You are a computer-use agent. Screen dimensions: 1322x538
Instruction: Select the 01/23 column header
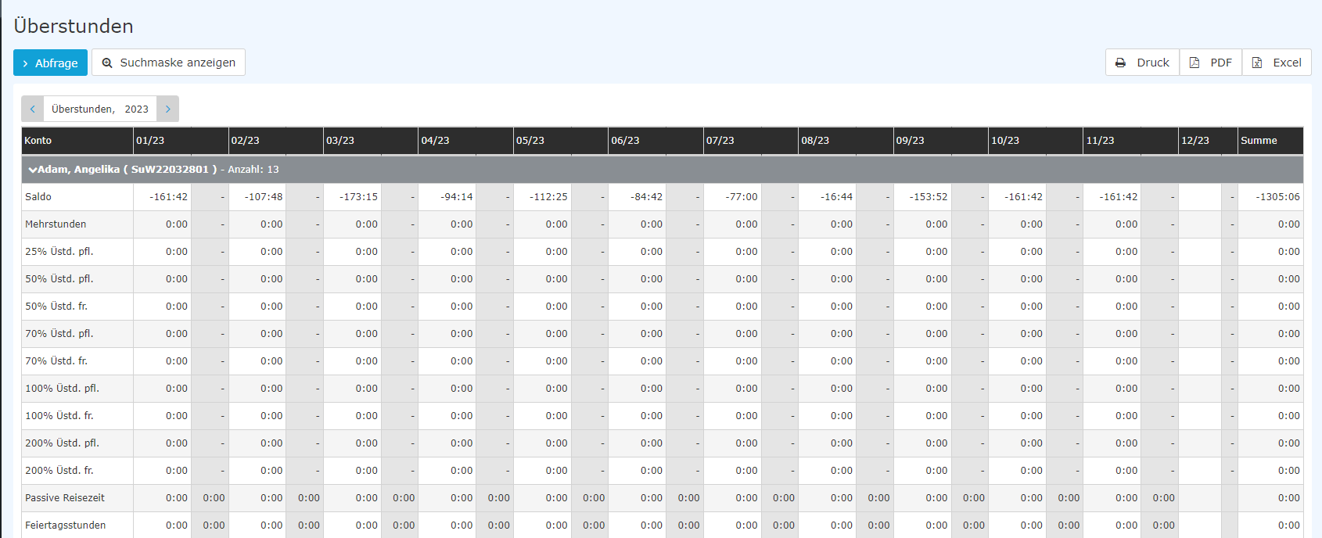[150, 141]
